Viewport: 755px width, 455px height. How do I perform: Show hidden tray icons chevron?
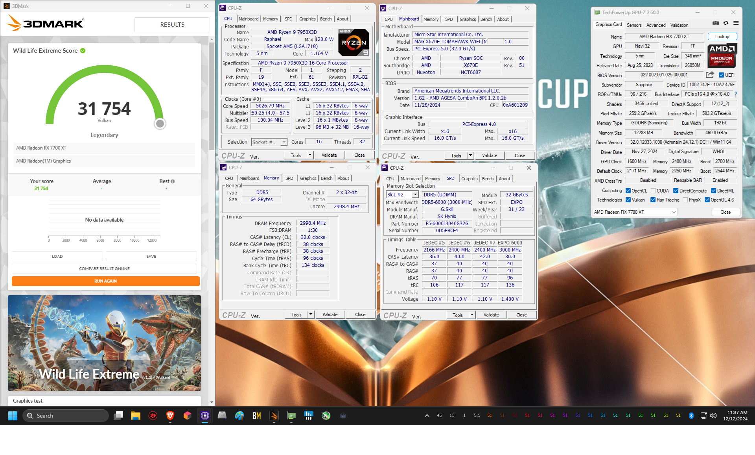pyautogui.click(x=427, y=416)
